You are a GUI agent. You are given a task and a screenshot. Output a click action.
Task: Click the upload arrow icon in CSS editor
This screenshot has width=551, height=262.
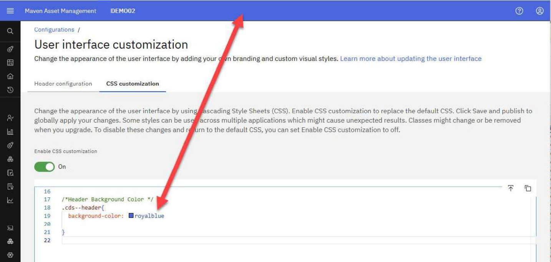(511, 188)
